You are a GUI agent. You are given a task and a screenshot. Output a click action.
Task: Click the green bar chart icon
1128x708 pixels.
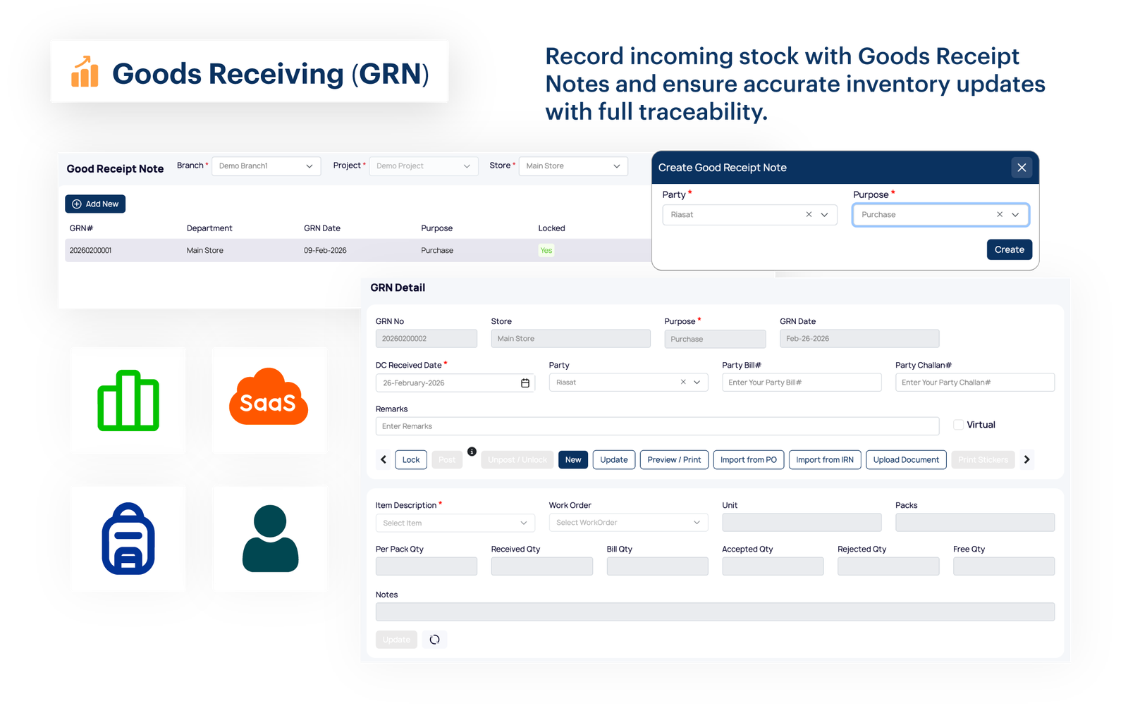tap(128, 400)
